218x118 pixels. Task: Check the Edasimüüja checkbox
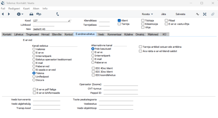(x=143, y=24)
